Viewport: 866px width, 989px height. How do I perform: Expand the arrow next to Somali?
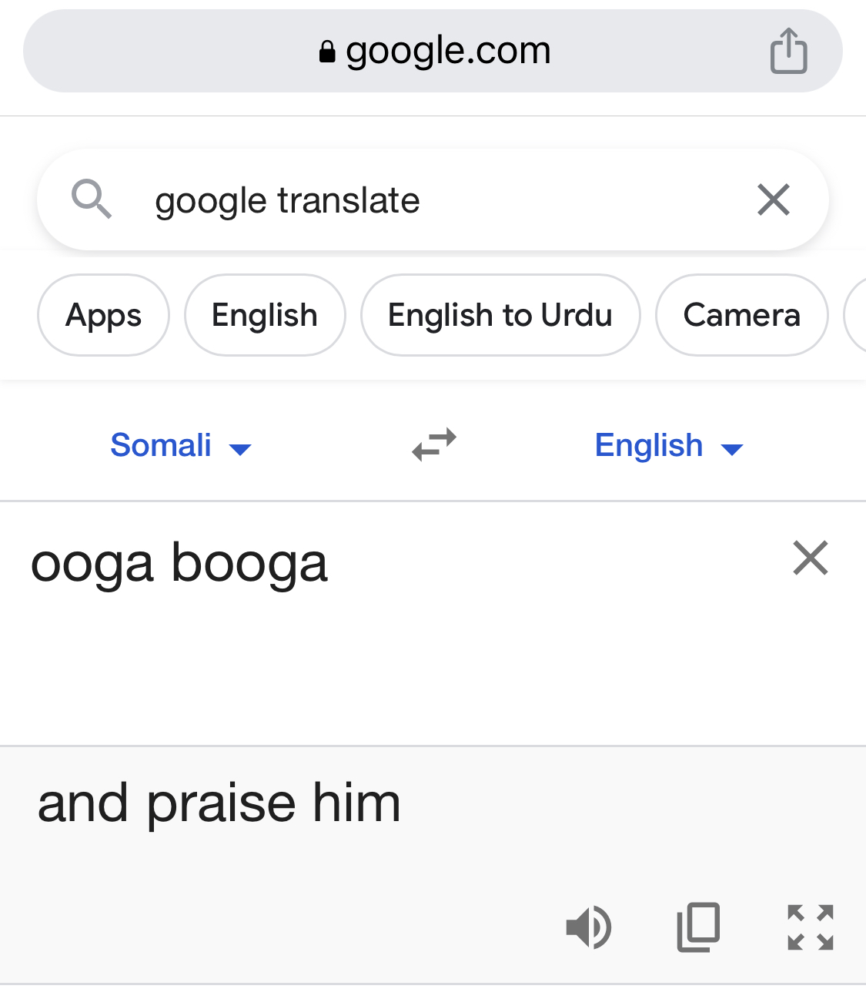click(x=240, y=449)
